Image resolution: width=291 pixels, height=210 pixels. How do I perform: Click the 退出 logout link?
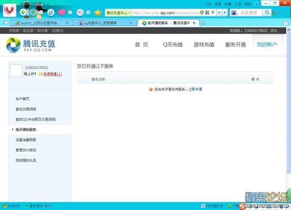[274, 31]
